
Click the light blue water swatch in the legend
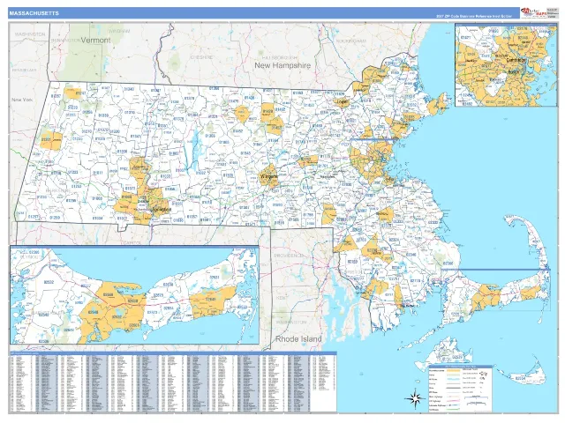click(x=452, y=380)
